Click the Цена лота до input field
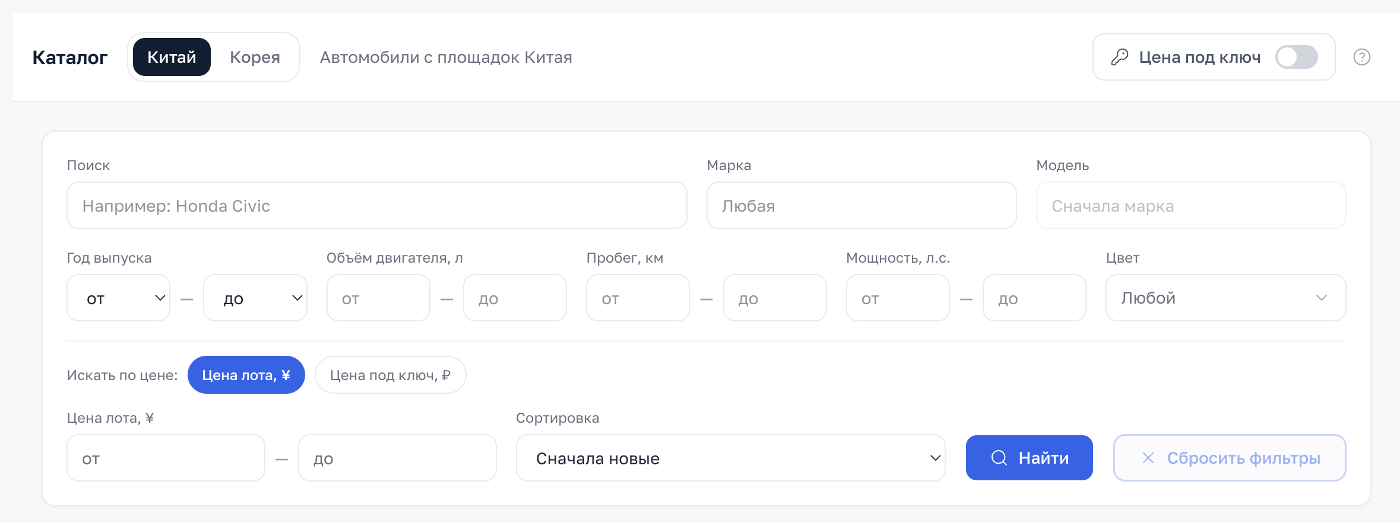Screen dimensions: 1400x523 click(x=397, y=458)
